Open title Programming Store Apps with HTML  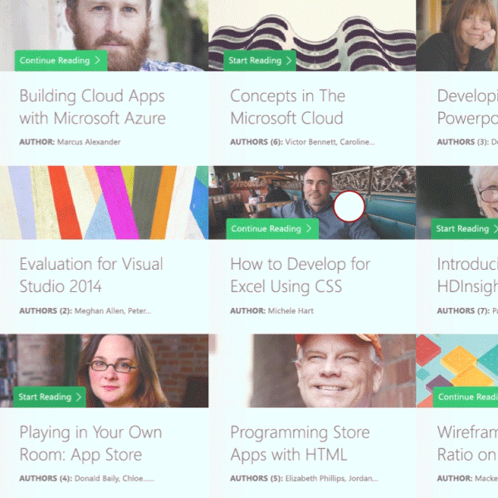300,443
